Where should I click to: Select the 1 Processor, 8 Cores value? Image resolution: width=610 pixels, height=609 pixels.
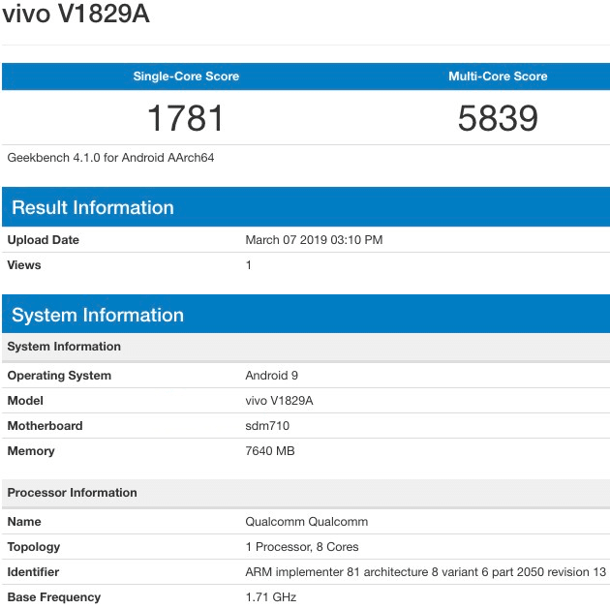pos(302,547)
